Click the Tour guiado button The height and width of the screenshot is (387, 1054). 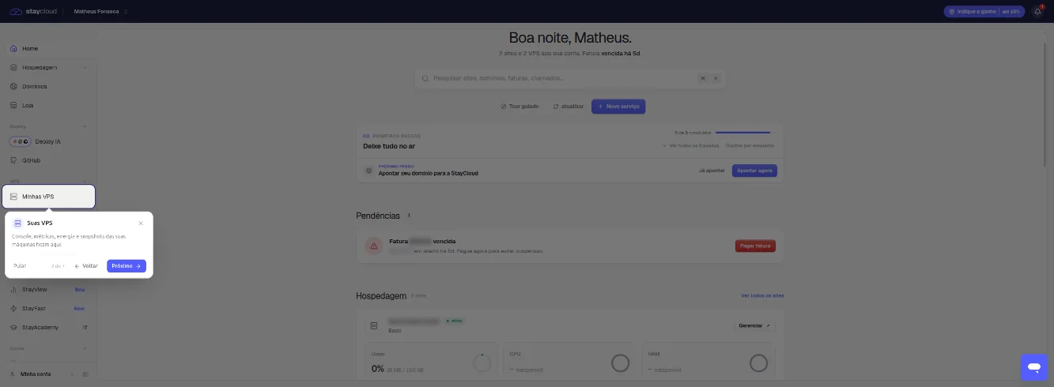coord(519,106)
